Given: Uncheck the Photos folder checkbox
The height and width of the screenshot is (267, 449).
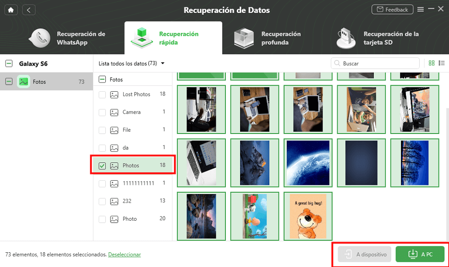Looking at the screenshot, I should [x=102, y=166].
